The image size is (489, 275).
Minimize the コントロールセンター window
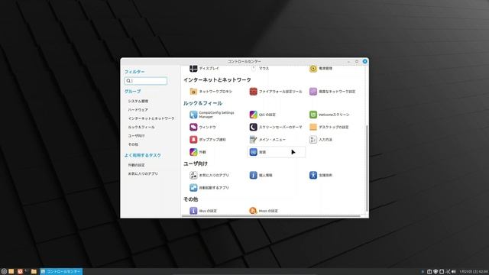pos(349,61)
